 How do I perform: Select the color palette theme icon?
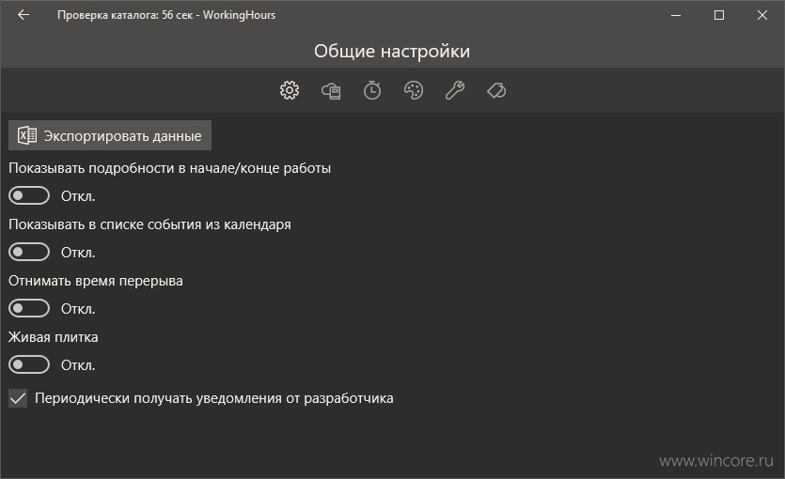[414, 90]
